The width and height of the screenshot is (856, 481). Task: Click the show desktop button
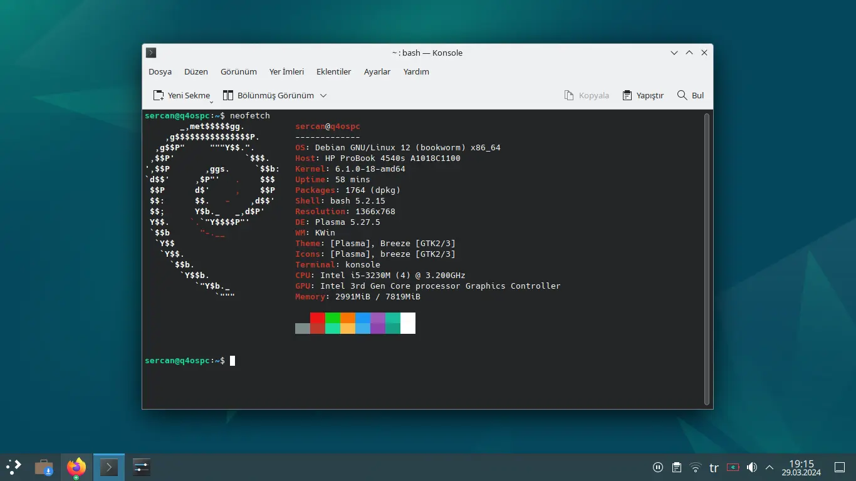pos(840,467)
